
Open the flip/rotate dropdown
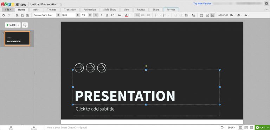tap(247, 15)
